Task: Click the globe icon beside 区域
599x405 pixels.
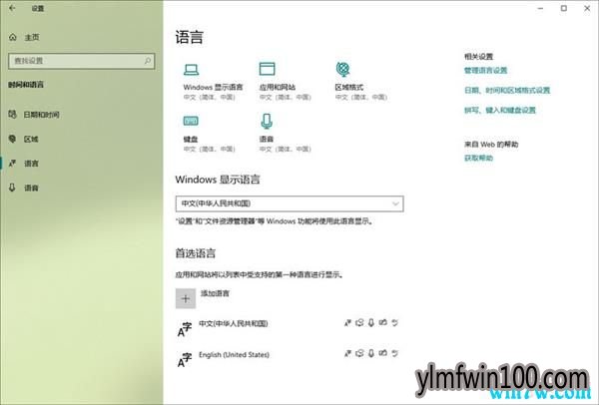Action: pyautogui.click(x=12, y=139)
